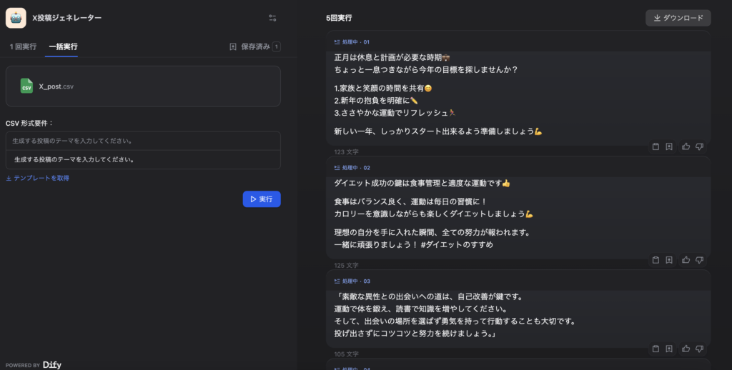Thumbs down the third generated post
This screenshot has width=732, height=370.
(x=699, y=349)
